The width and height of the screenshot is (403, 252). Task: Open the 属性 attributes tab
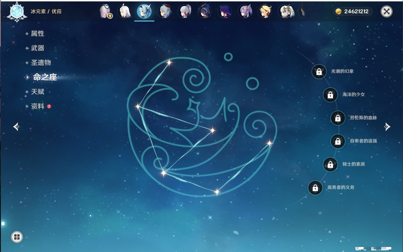[x=37, y=34]
